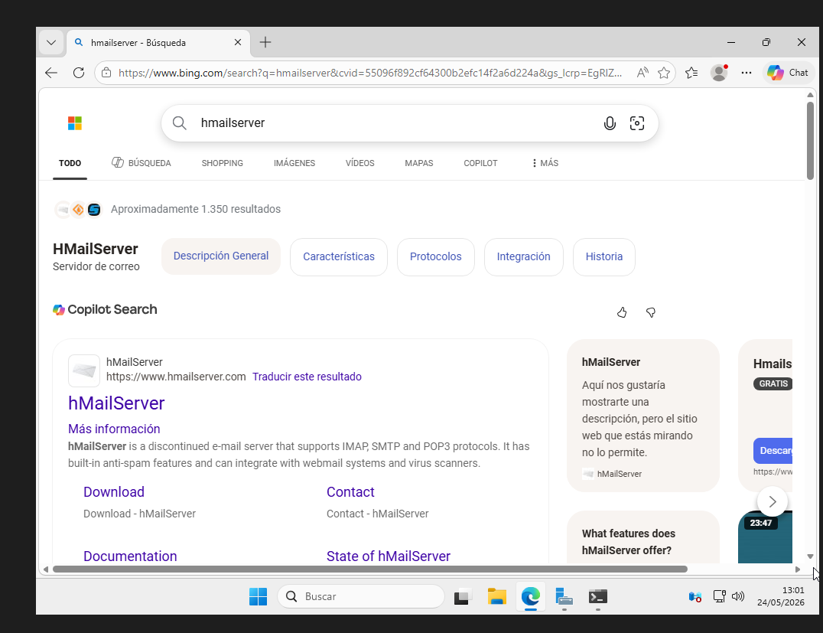This screenshot has height=633, width=823.
Task: Start voice search with microphone icon
Action: coord(610,123)
